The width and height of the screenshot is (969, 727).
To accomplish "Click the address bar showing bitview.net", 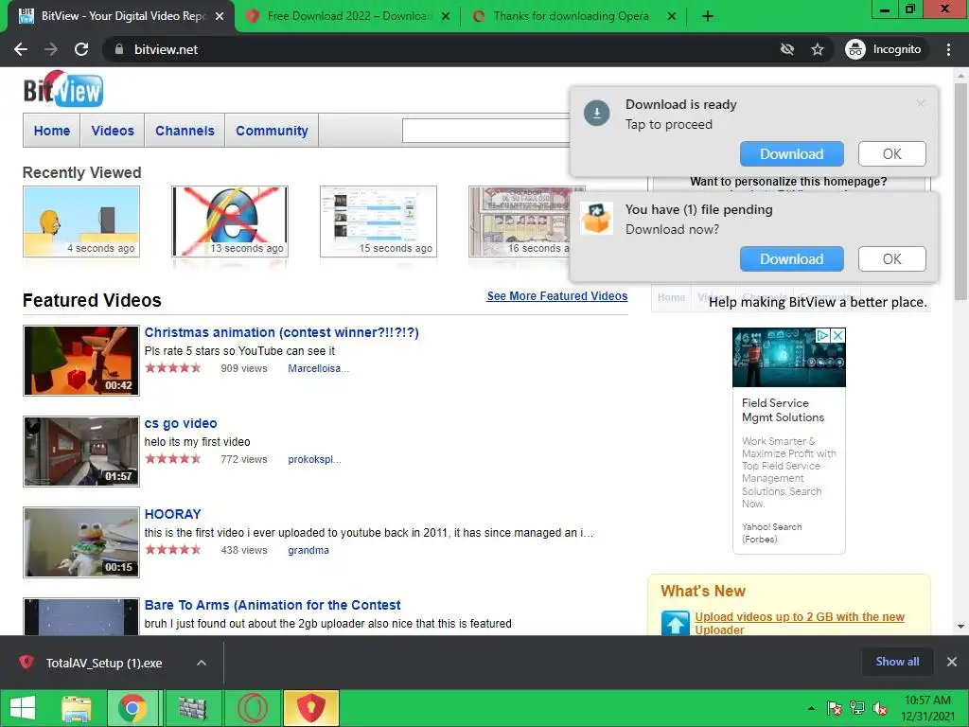I will [432, 49].
